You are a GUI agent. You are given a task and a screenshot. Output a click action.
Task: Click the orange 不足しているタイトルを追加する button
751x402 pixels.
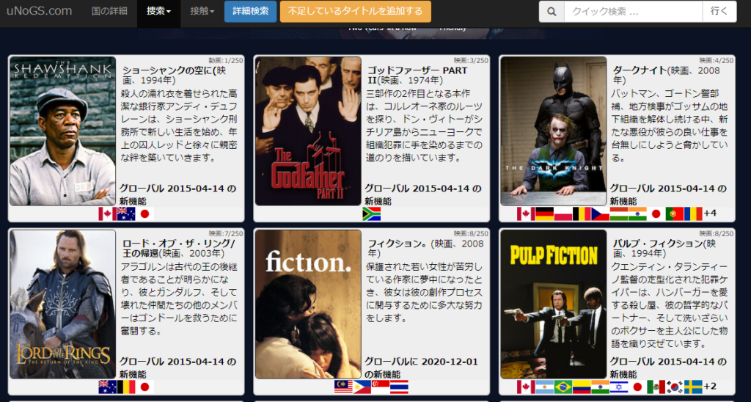click(x=355, y=12)
